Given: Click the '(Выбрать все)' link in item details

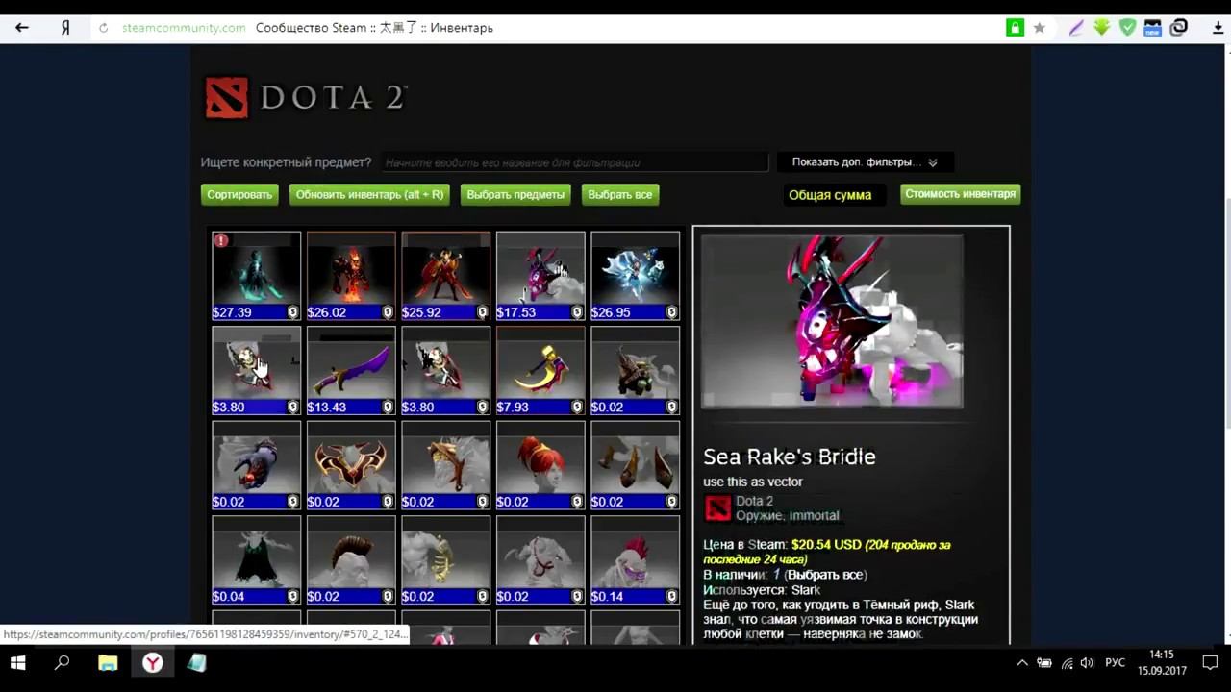Looking at the screenshot, I should 825,575.
